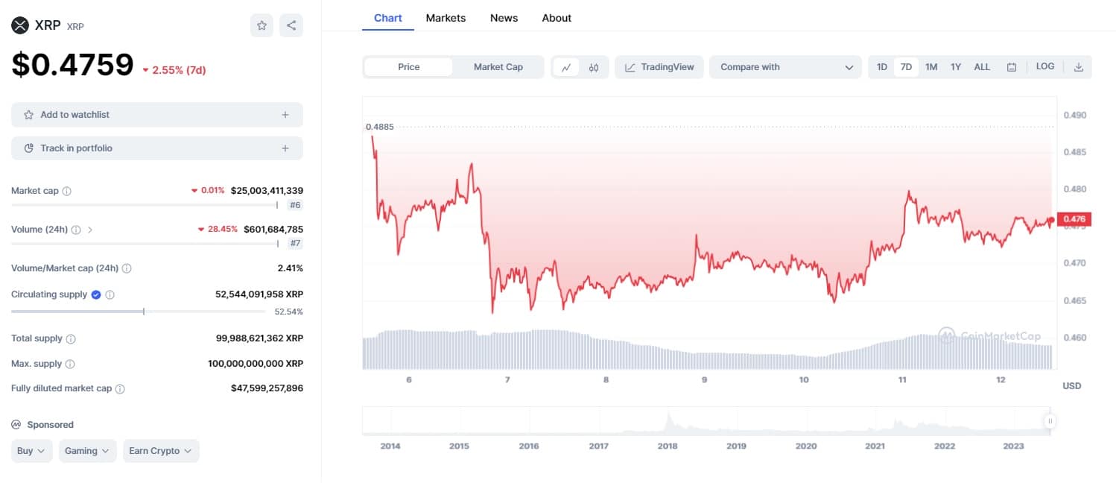Click the share icon button
The image size is (1116, 483).
[x=291, y=25]
